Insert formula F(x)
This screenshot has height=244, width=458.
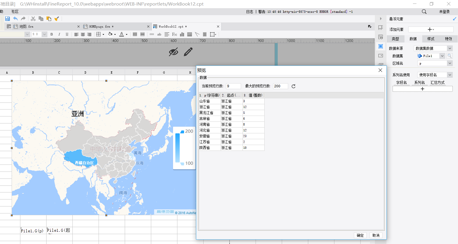click(x=174, y=34)
